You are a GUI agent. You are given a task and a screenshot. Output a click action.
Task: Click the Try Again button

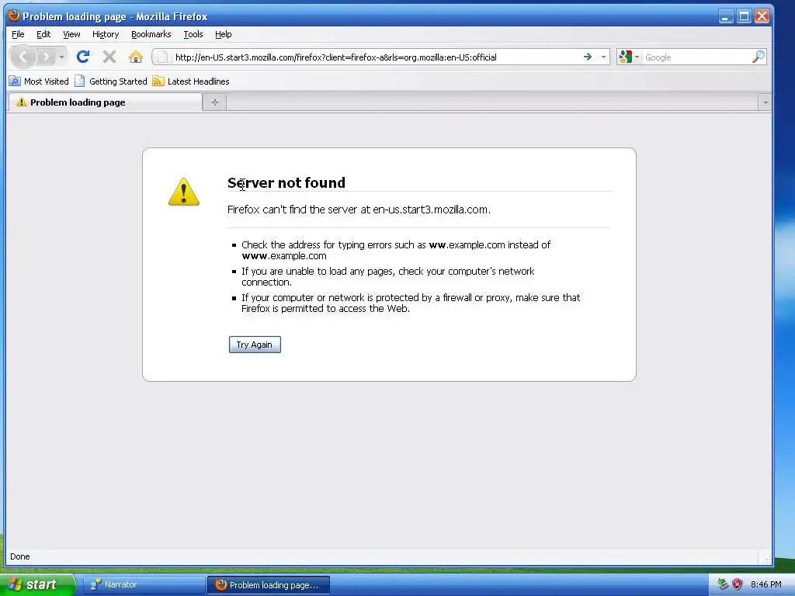coord(255,345)
